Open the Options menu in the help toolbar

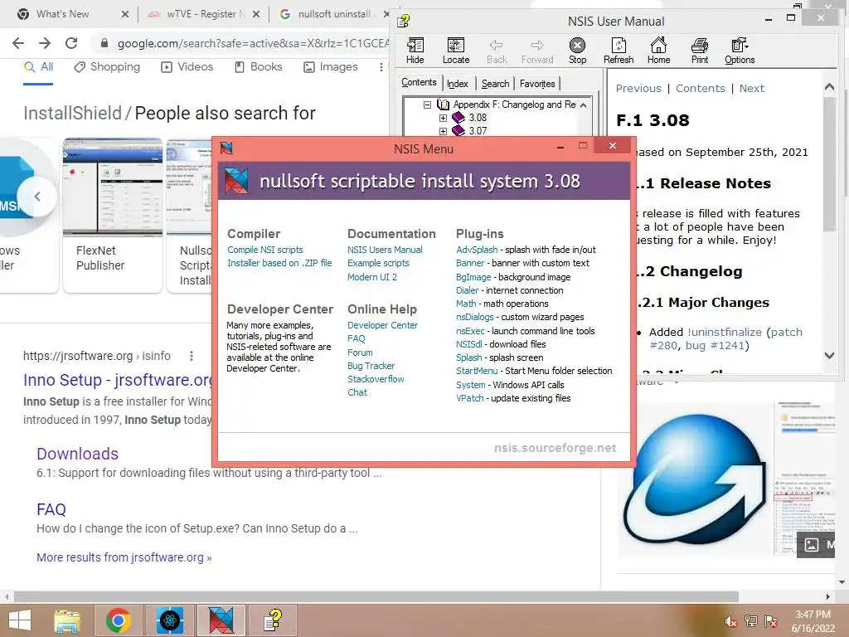(740, 51)
